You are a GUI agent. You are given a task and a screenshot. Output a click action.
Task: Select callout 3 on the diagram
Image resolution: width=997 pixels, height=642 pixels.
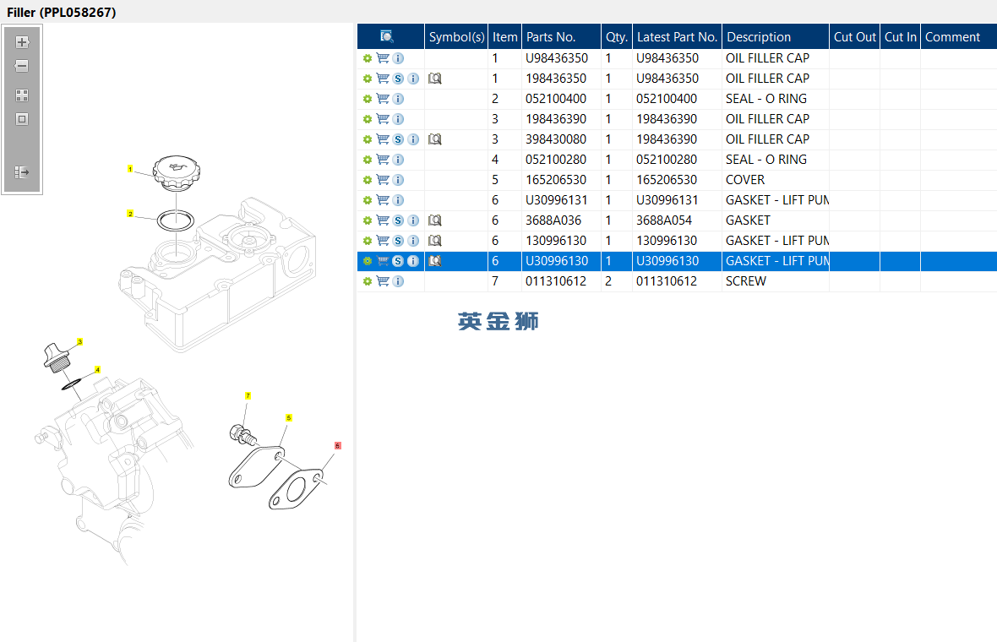click(79, 342)
